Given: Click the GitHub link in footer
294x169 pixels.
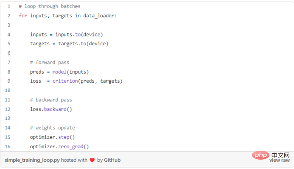Looking at the screenshot, I should (x=112, y=160).
